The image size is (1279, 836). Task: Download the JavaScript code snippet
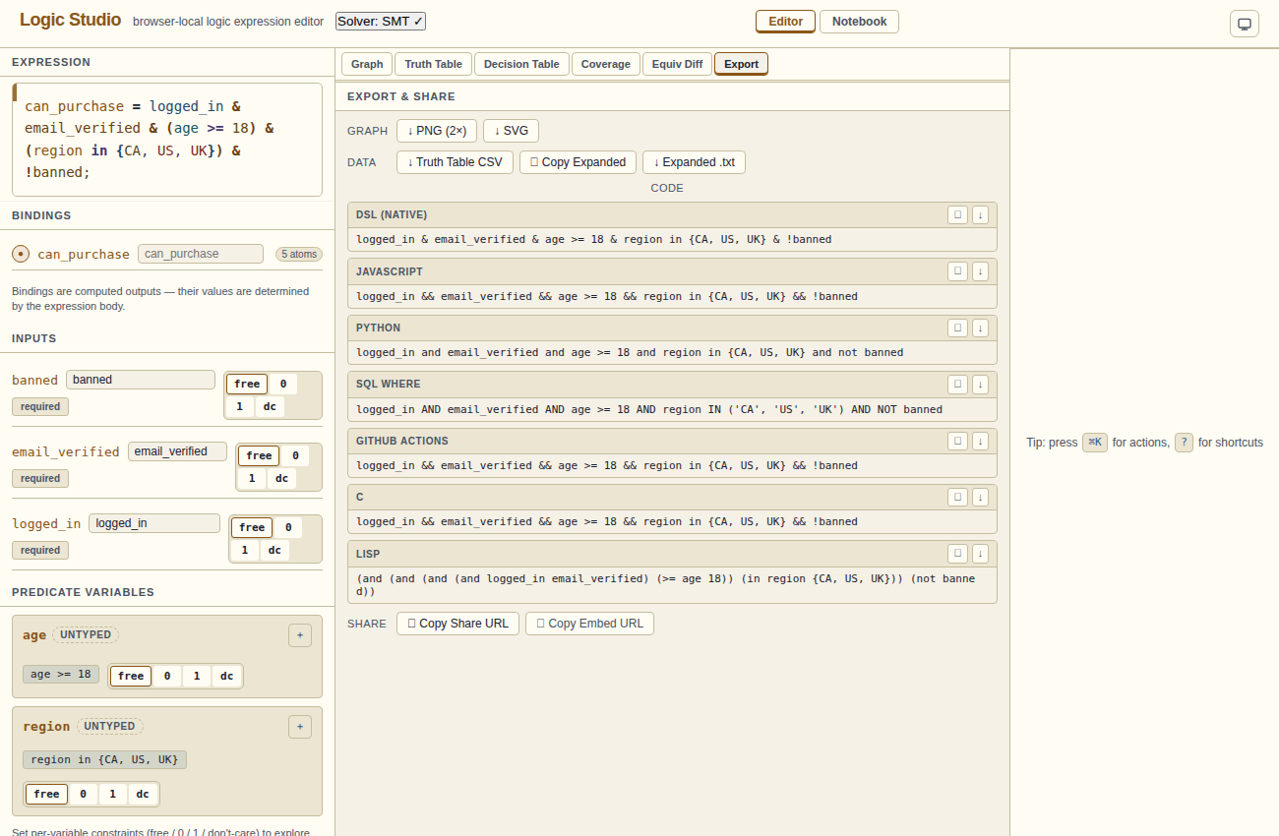click(980, 271)
